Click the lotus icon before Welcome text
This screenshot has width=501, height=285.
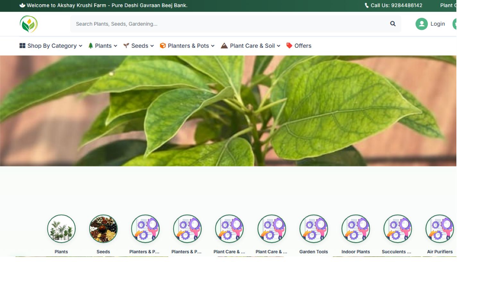pyautogui.click(x=22, y=5)
